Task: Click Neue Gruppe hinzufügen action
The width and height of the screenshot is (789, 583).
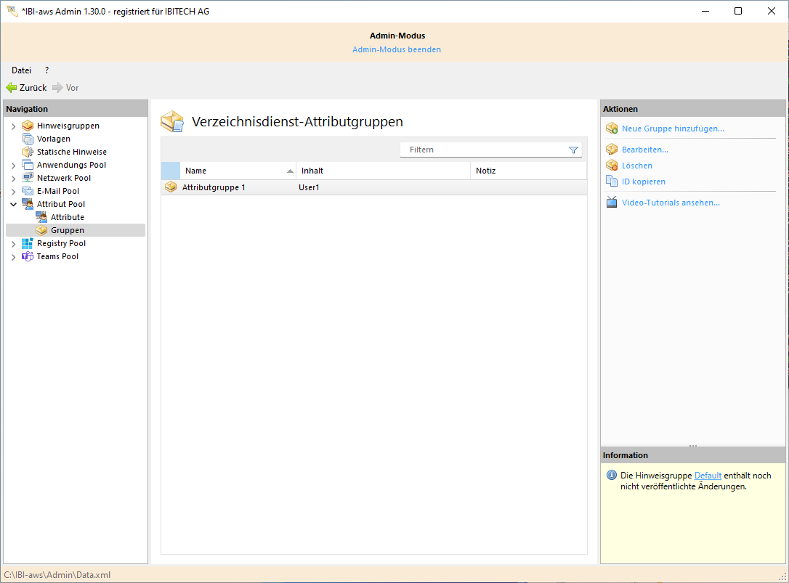Action: tap(673, 129)
